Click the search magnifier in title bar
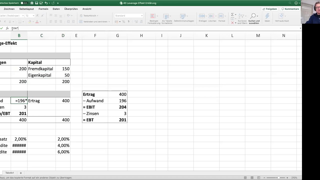The height and width of the screenshot is (180, 320). (x=290, y=3)
